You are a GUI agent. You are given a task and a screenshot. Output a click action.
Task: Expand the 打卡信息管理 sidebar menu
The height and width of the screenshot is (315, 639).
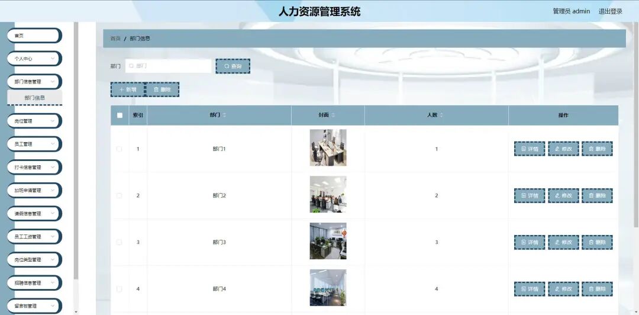34,168
